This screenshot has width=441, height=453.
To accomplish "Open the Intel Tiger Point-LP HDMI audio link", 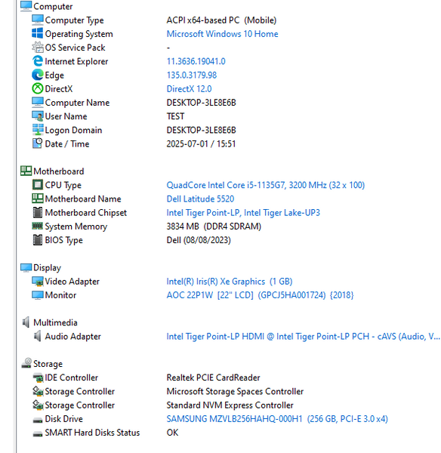I will 303,336.
